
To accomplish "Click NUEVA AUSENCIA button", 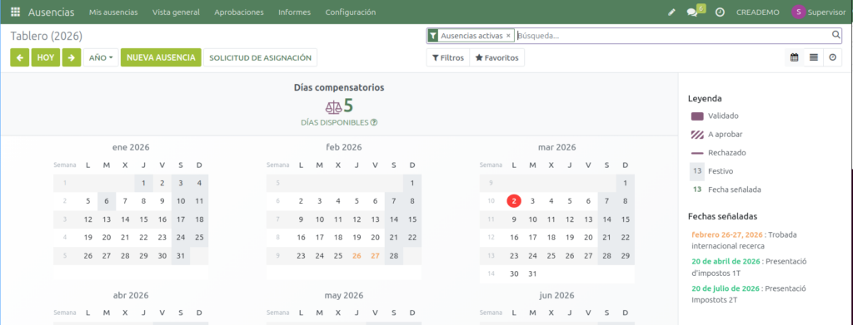I will (x=161, y=57).
